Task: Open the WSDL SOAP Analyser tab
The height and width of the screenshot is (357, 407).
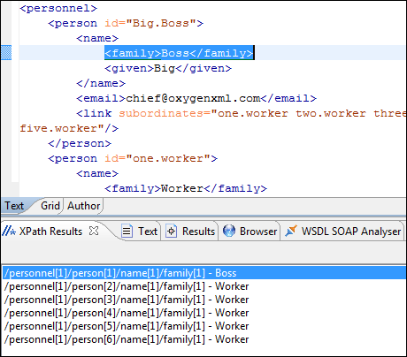Action: [x=342, y=232]
